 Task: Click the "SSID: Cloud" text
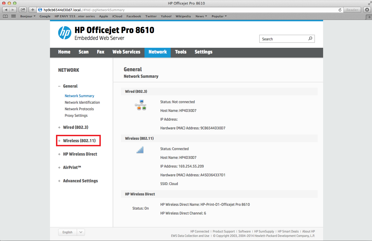click(x=169, y=184)
